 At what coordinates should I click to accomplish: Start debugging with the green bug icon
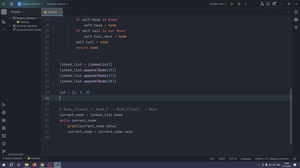[239, 4]
